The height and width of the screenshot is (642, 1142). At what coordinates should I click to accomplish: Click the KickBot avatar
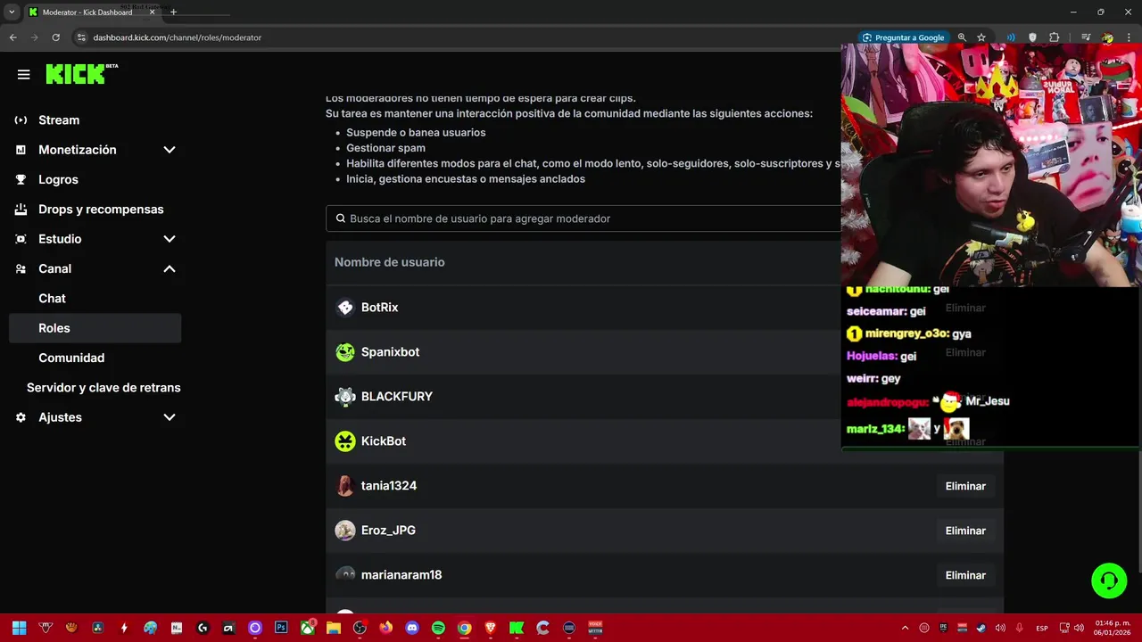pos(345,441)
